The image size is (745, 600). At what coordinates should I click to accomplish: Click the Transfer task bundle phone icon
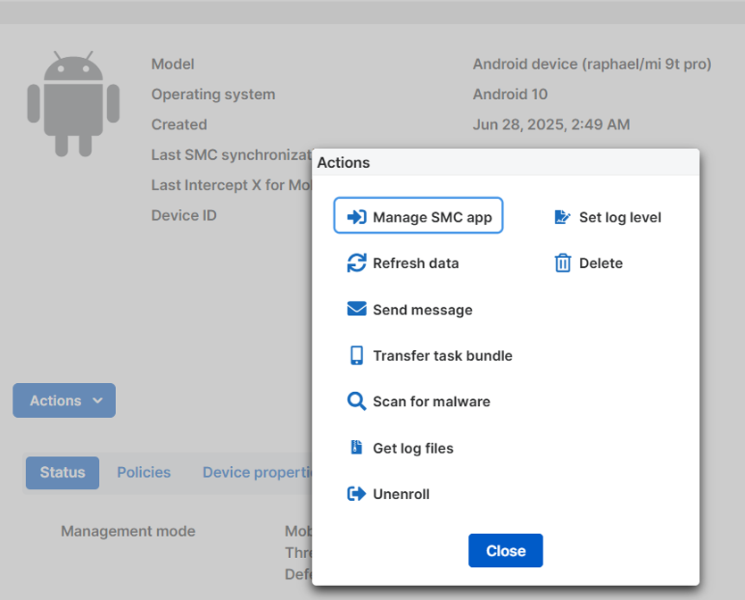[x=357, y=354]
